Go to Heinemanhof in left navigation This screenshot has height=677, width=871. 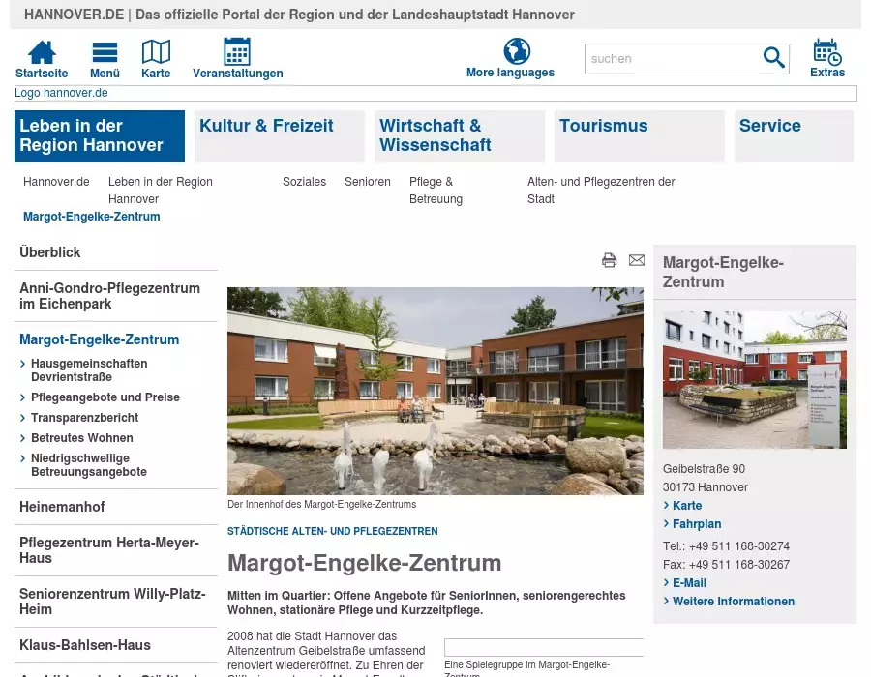click(x=62, y=507)
